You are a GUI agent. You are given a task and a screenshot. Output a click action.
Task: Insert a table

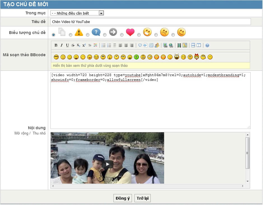[x=151, y=45]
